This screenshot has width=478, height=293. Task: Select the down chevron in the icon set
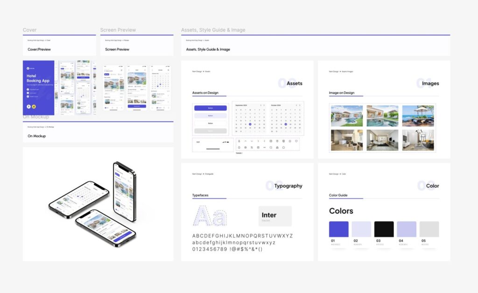pos(252,141)
